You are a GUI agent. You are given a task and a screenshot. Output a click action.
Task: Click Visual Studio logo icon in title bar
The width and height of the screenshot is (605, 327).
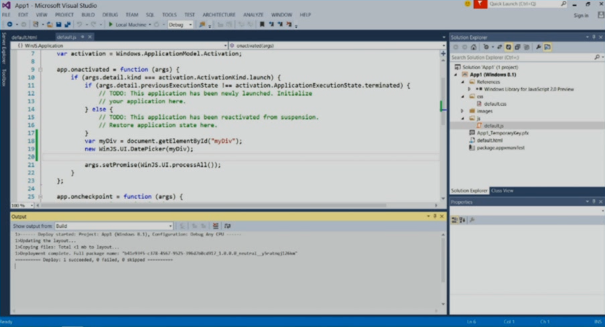point(6,5)
